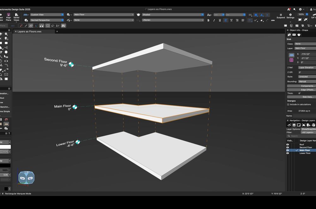The image size is (316, 209).
Task: Toggle visibility of Lower Floor layer
Action: [x=288, y=153]
